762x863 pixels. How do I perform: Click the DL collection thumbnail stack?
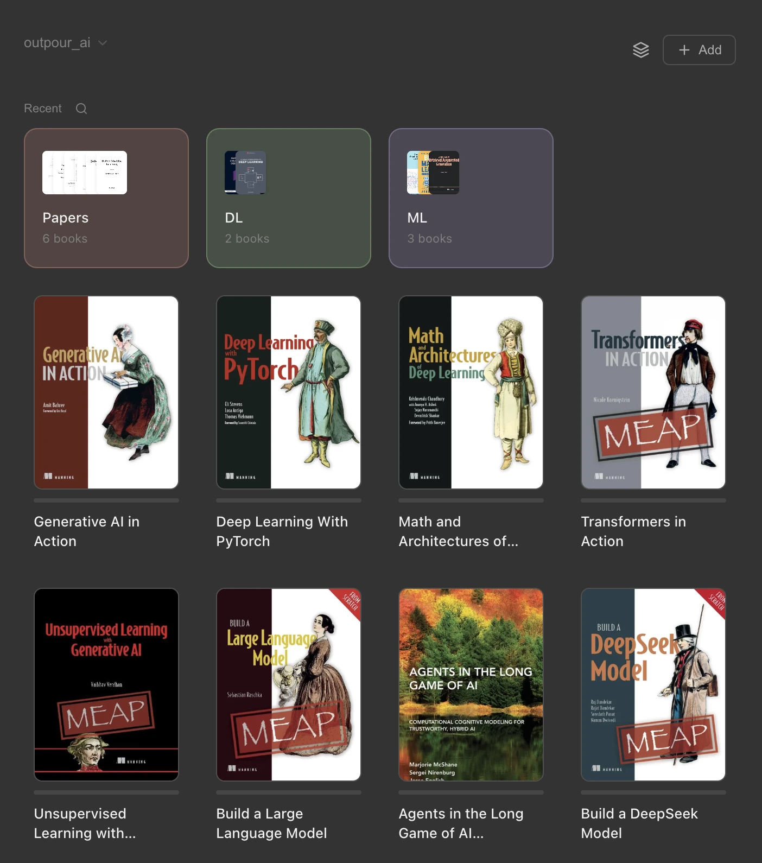coord(245,173)
